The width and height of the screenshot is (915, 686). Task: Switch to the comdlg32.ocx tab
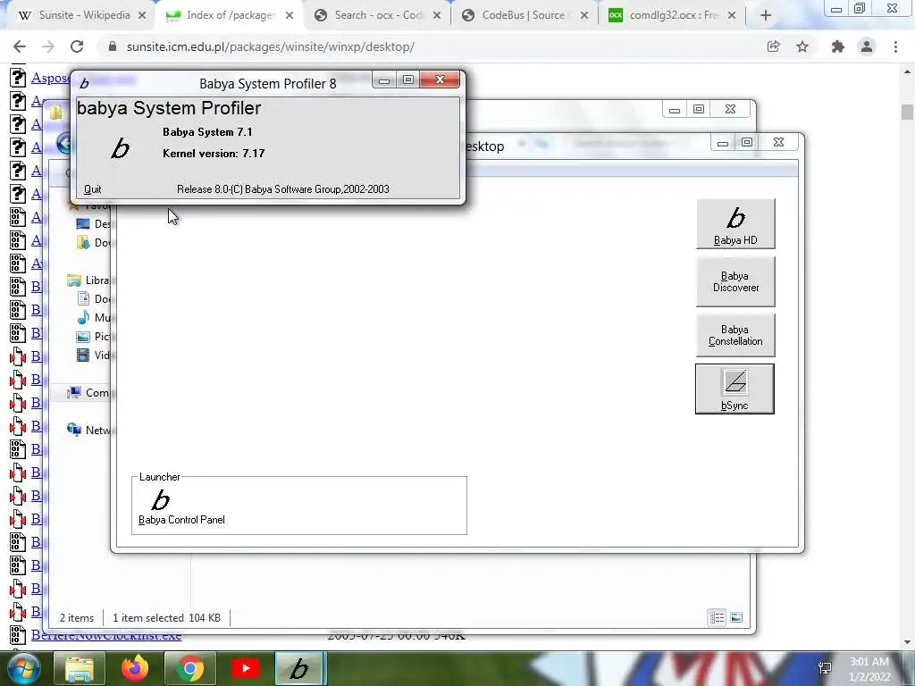tap(671, 15)
